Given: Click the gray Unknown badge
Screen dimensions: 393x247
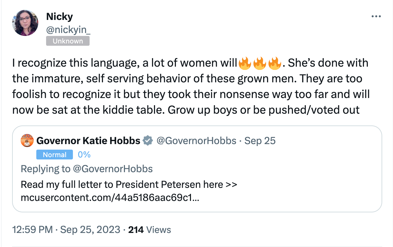Looking at the screenshot, I should [68, 41].
